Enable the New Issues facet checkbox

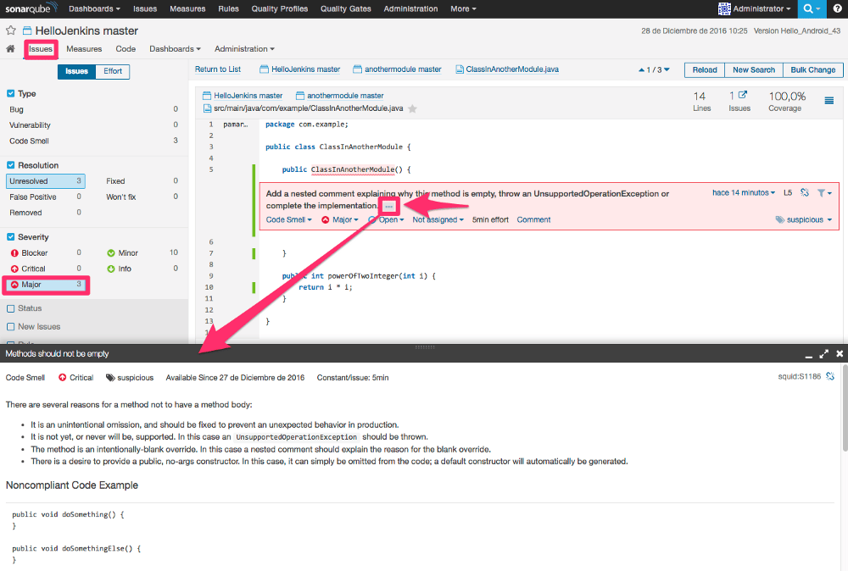pos(10,327)
